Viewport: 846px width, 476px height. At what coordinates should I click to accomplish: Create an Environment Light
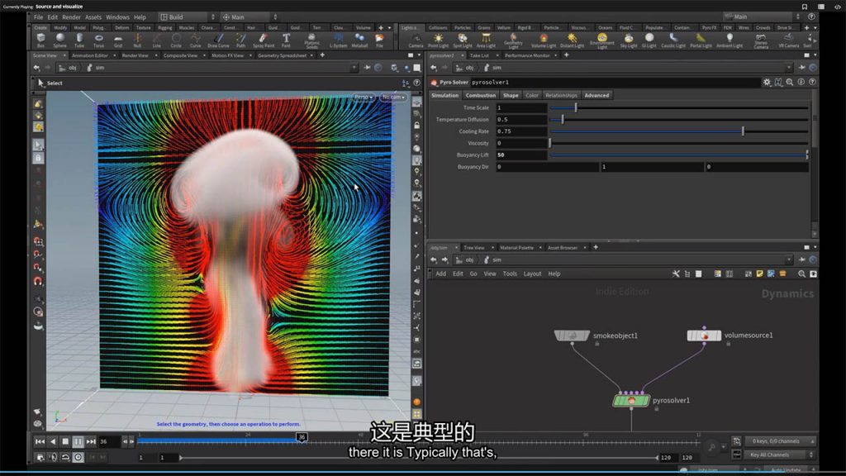click(602, 40)
